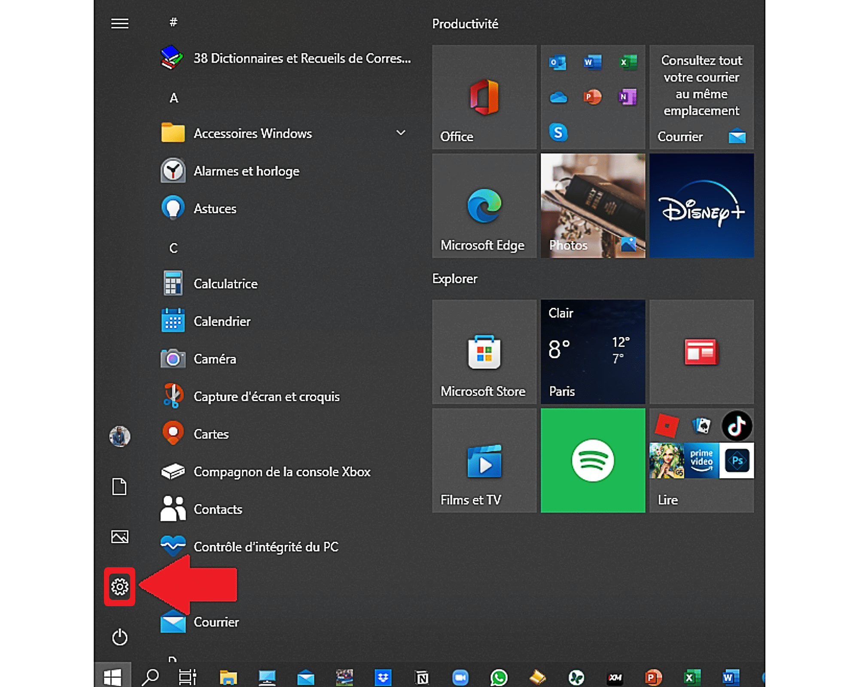The image size is (859, 687).
Task: Launch OneNote from the Office apps tile
Action: 627,97
